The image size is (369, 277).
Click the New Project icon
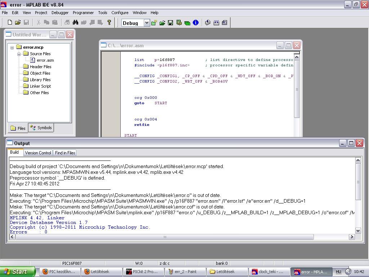pyautogui.click(x=154, y=23)
